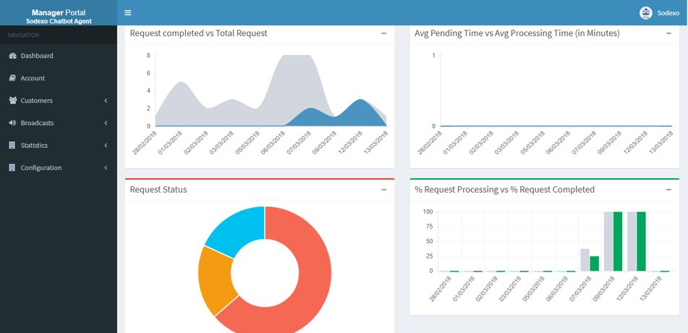This screenshot has height=333, width=688.
Task: Expand the Customers submenu chevron
Action: tap(106, 101)
